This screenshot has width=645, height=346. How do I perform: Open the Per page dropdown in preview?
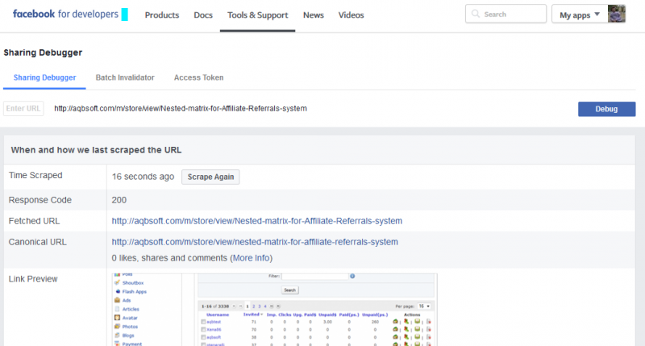coord(424,306)
